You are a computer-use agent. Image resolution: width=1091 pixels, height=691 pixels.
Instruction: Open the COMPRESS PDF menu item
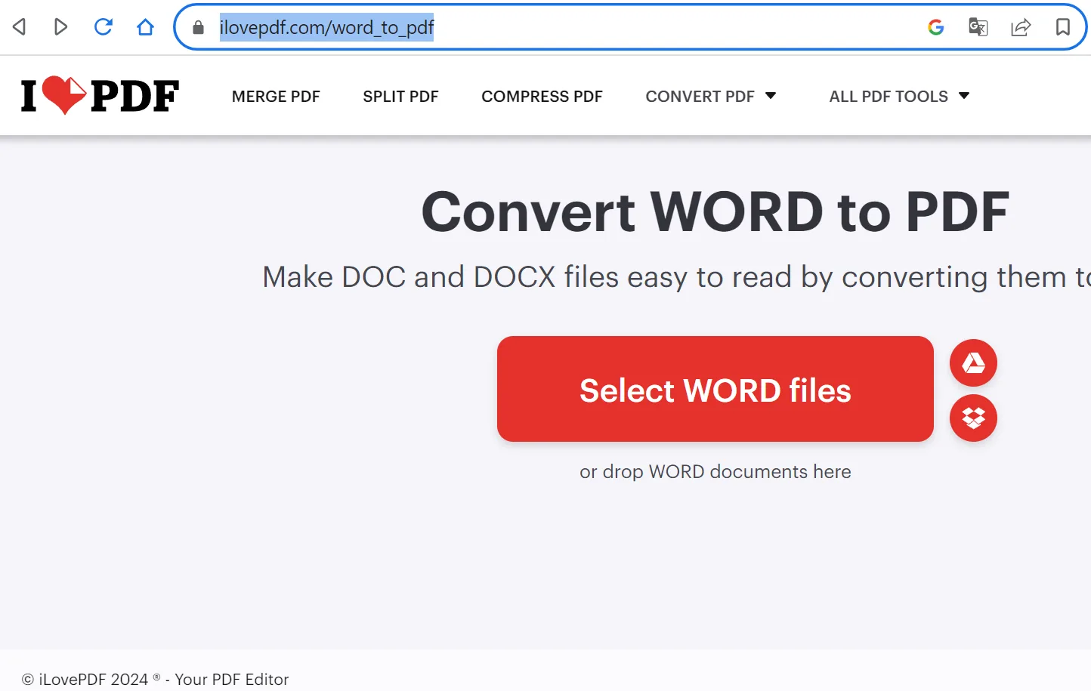pyautogui.click(x=542, y=97)
